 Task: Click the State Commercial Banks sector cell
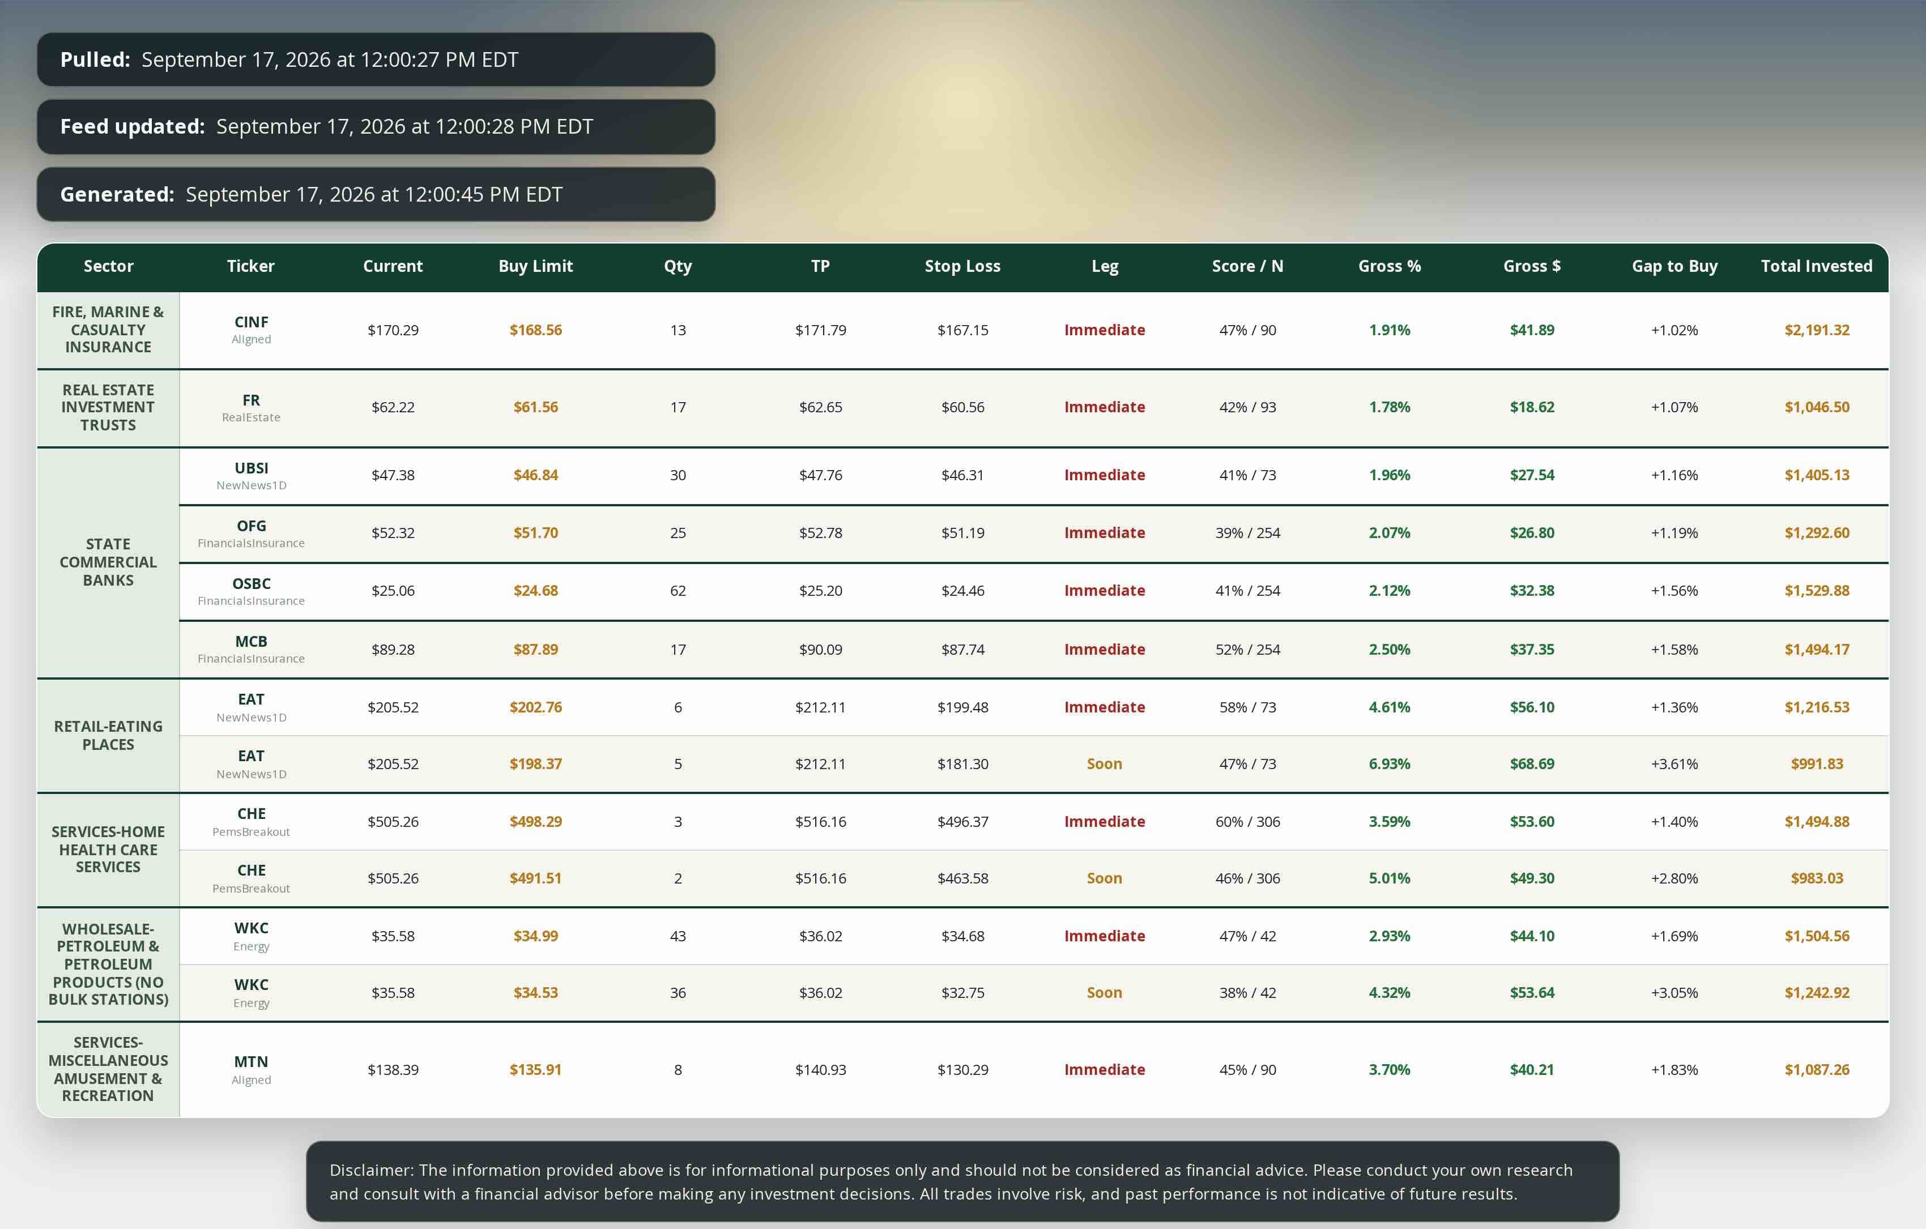pos(108,562)
